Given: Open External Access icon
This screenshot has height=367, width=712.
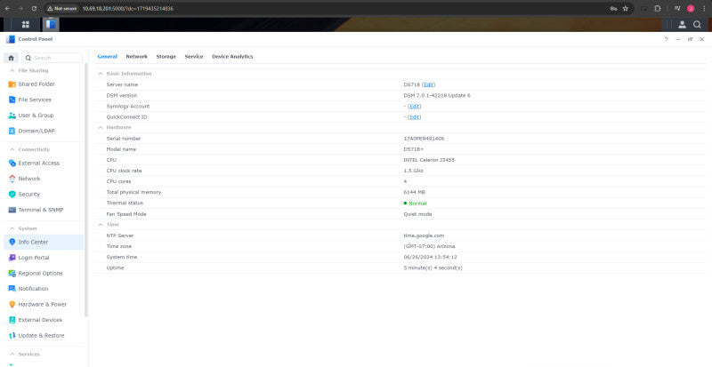Looking at the screenshot, I should pos(12,163).
